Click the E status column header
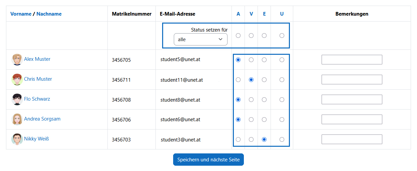 [x=264, y=14]
